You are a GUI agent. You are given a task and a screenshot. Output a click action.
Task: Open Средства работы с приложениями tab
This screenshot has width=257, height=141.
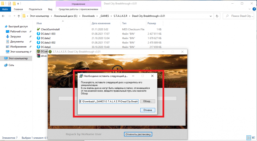point(78,9)
